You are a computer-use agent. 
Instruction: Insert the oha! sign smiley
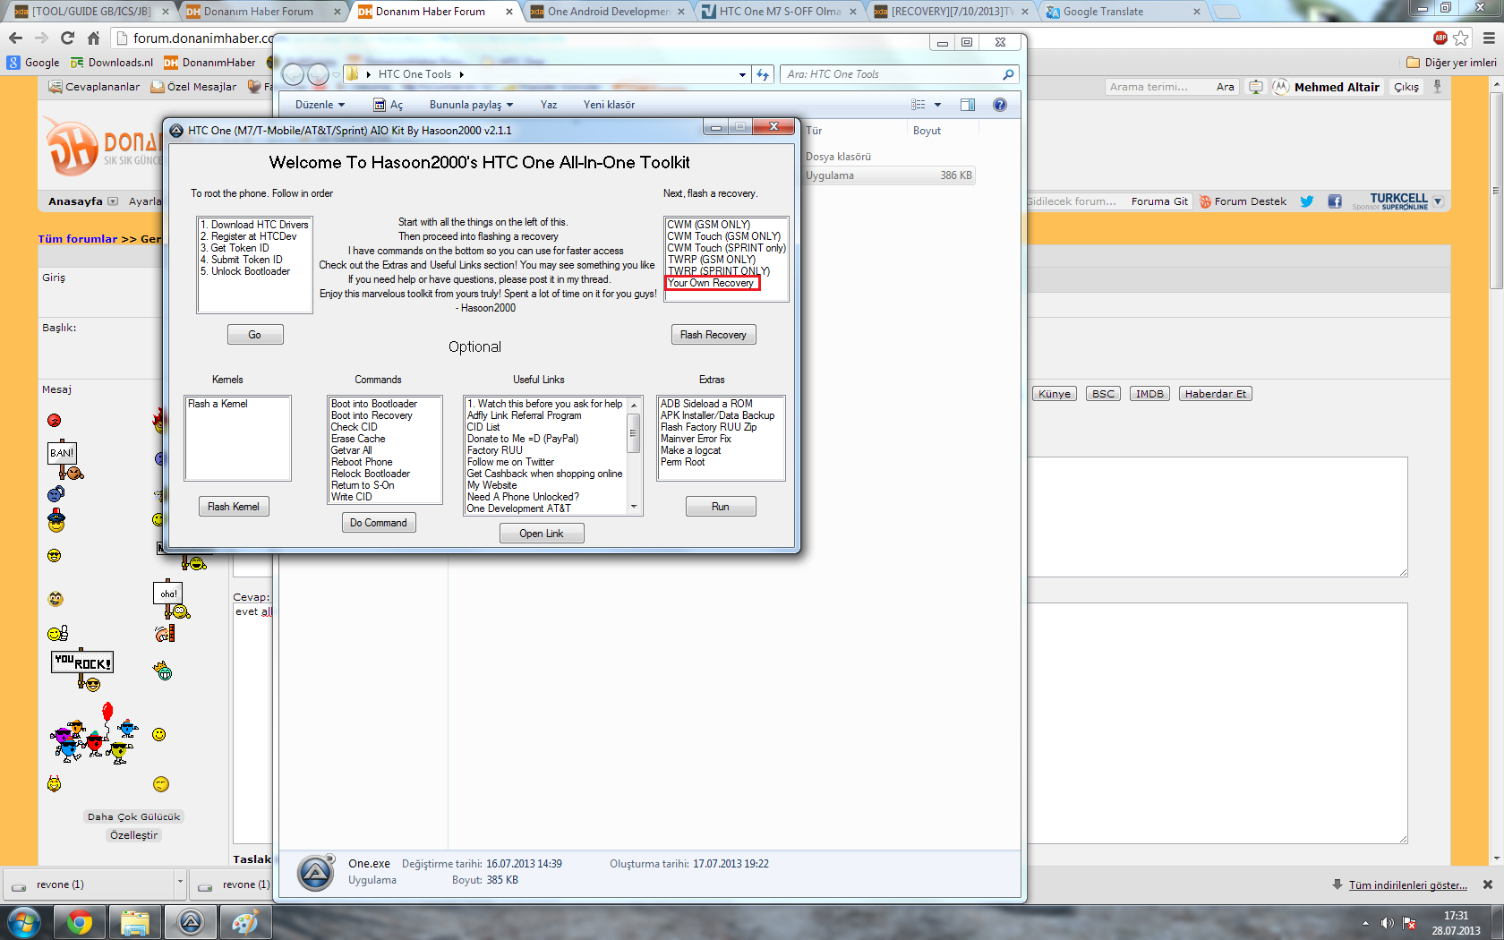coord(172,600)
